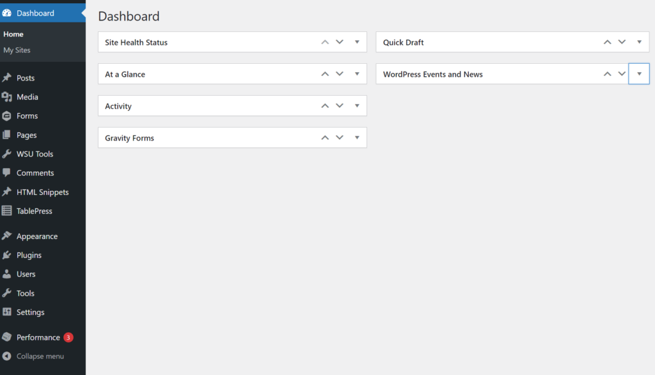Expand the Gravity Forms widget dropdown

[356, 137]
